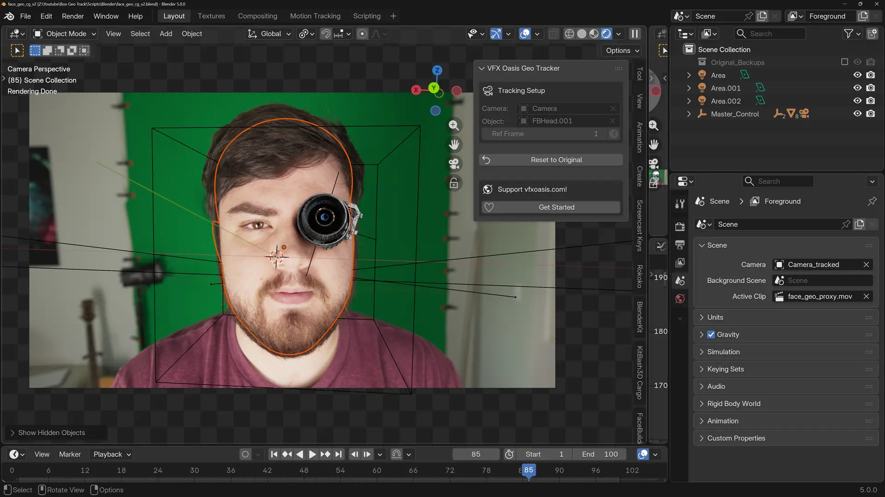Image resolution: width=885 pixels, height=497 pixels.
Task: Click the lock camera to view icon
Action: click(454, 183)
